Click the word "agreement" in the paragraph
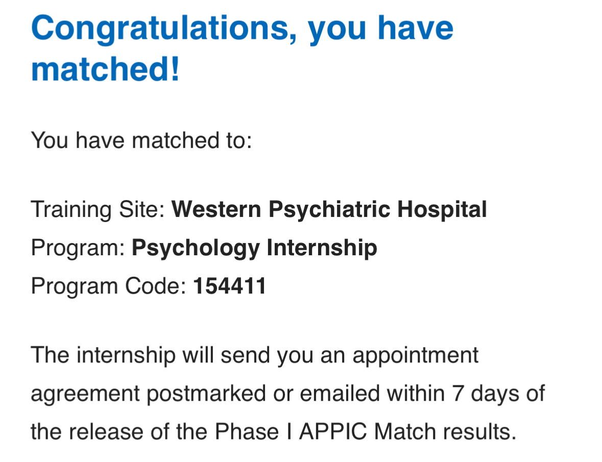The height and width of the screenshot is (462, 602). pos(85,394)
